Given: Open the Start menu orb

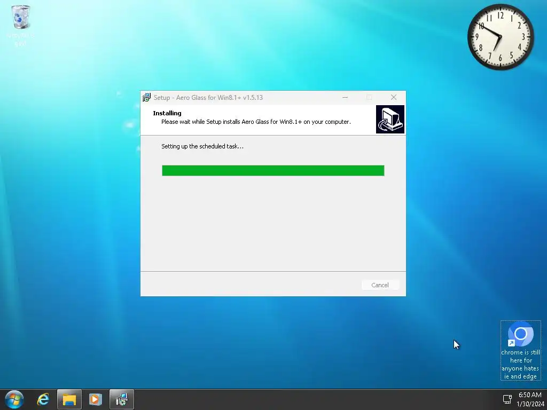Looking at the screenshot, I should (14, 399).
